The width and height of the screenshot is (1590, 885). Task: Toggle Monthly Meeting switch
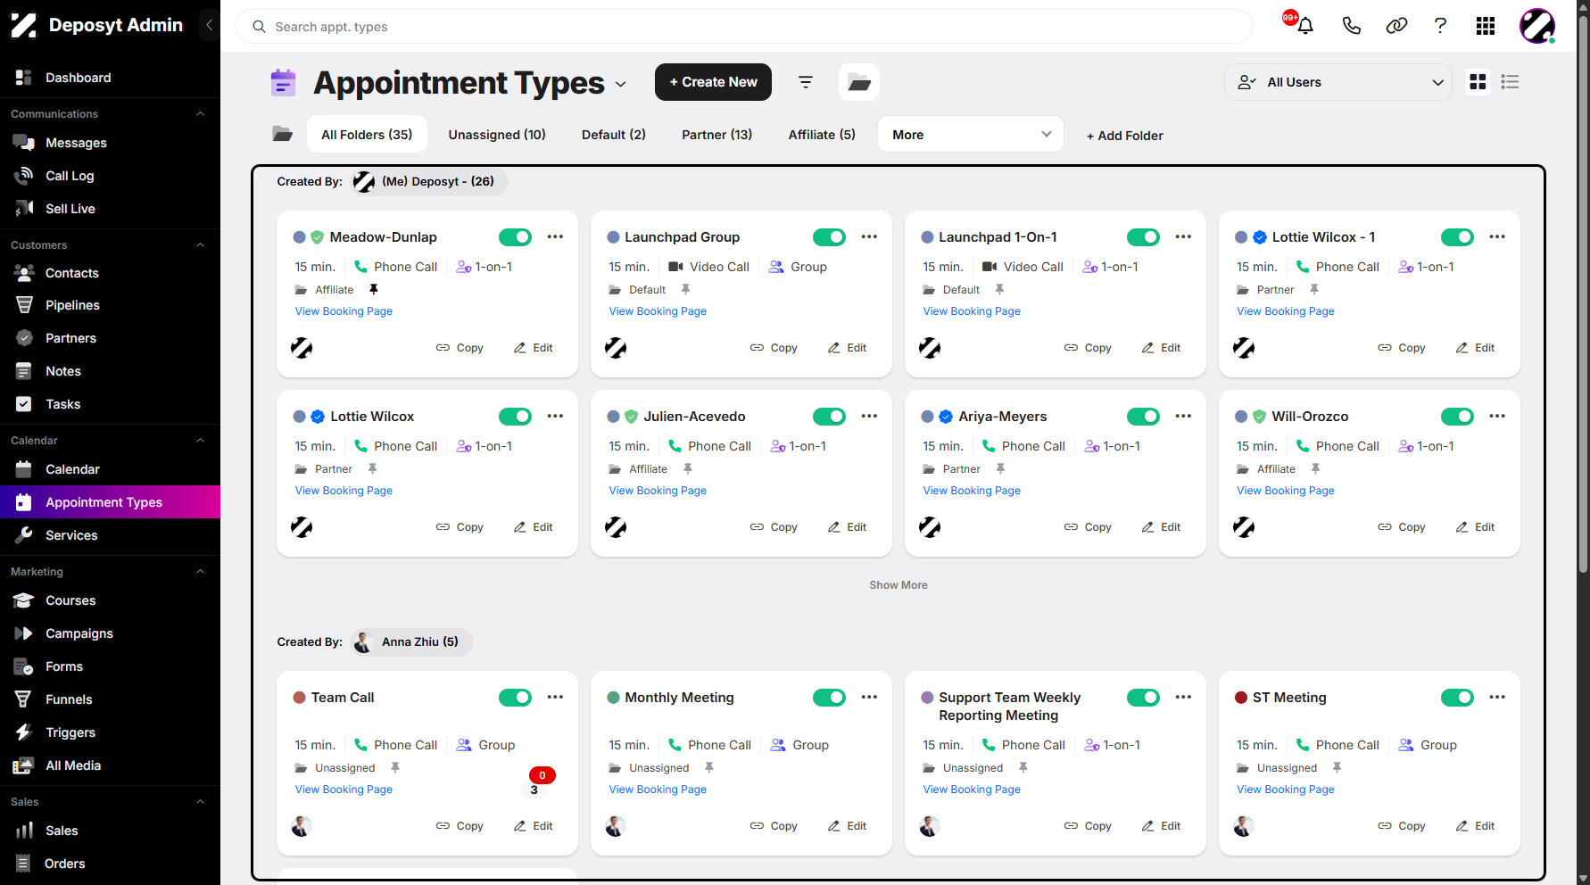(829, 698)
